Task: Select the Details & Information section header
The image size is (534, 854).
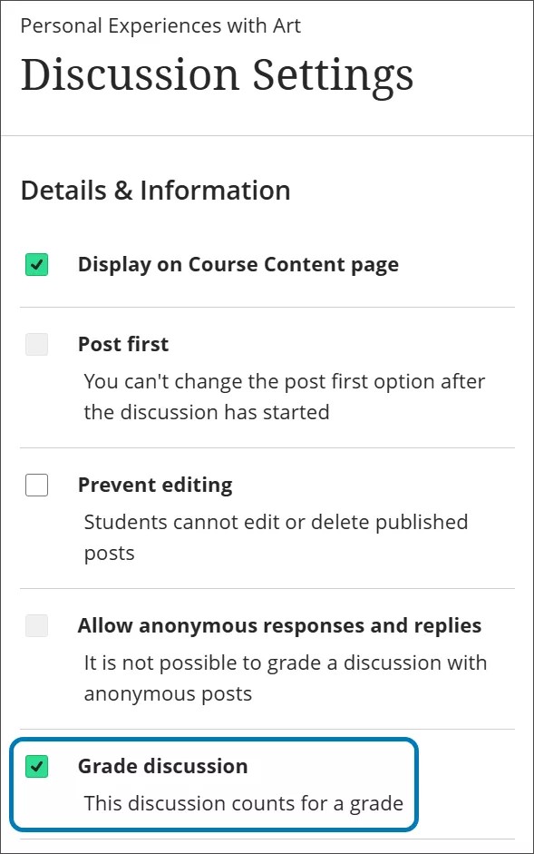Action: [x=154, y=191]
